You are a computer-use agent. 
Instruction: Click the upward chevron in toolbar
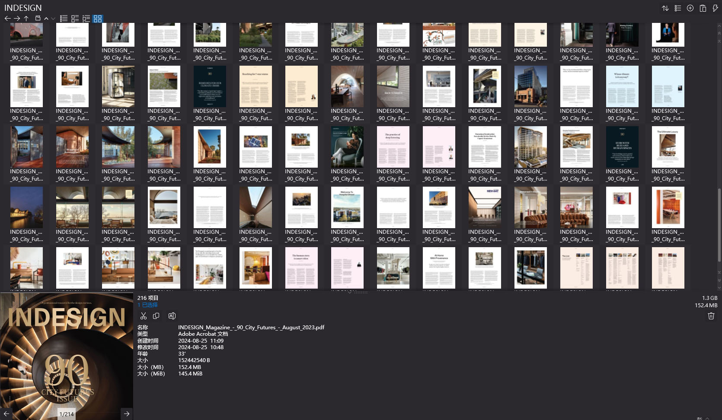[46, 19]
